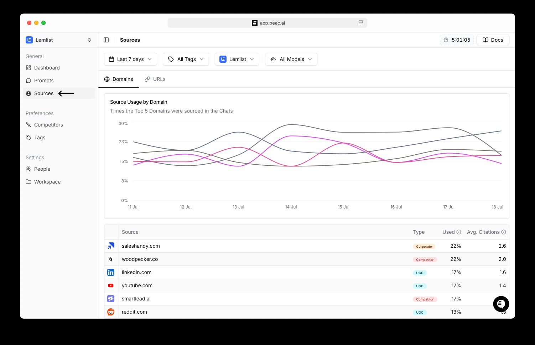
Task: Click the saleshandy.com logo icon
Action: point(111,246)
